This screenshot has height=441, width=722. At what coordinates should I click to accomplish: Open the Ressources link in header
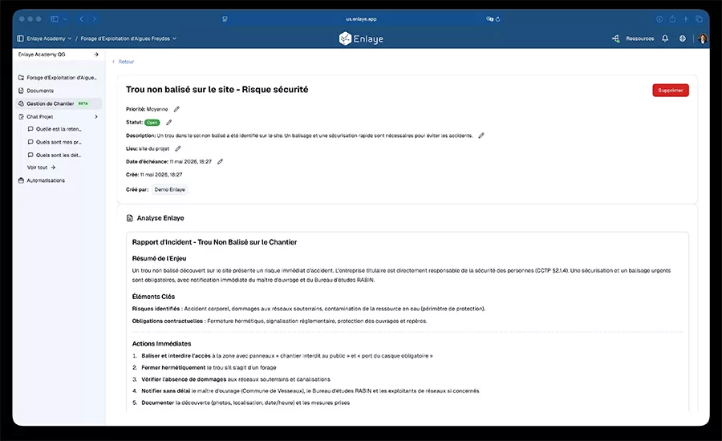click(639, 38)
